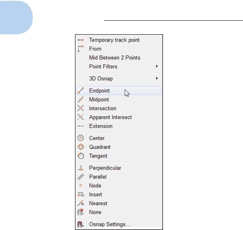This screenshot has height=230, width=243.
Task: Pick the Insert option
Action: pyautogui.click(x=119, y=195)
